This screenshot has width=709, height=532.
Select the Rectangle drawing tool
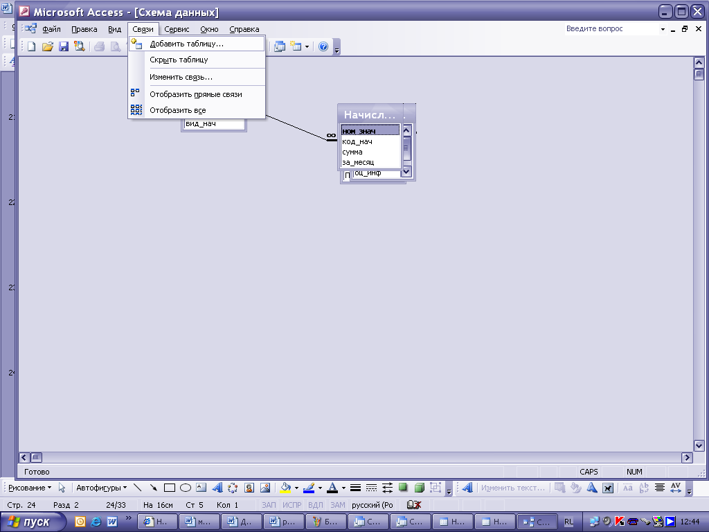[170, 488]
